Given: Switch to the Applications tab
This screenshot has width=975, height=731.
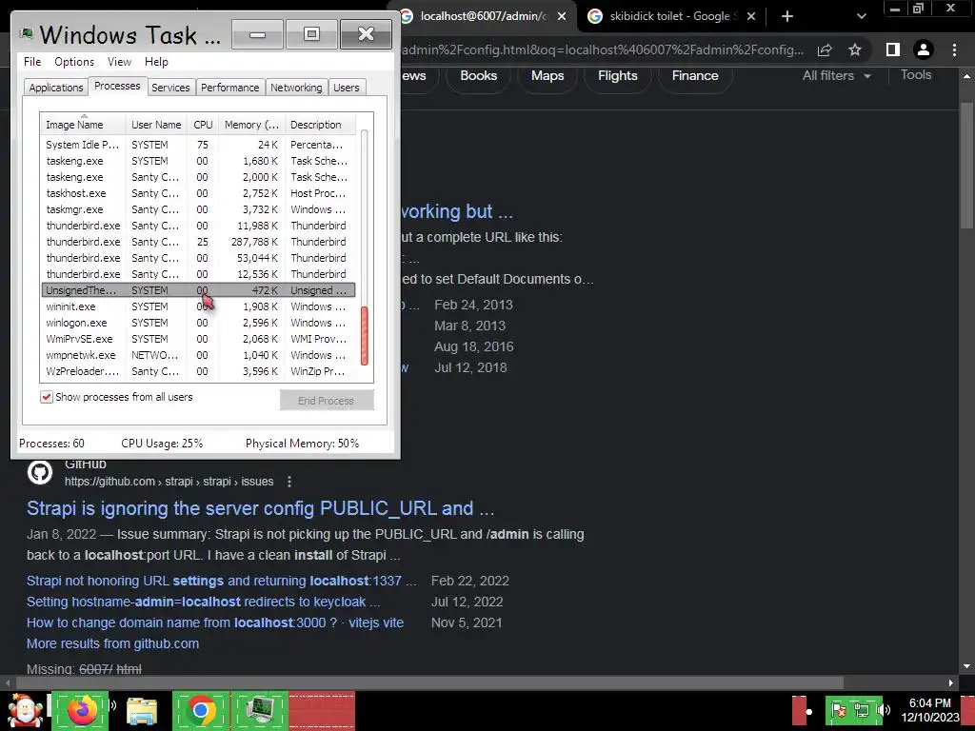Looking at the screenshot, I should [56, 88].
